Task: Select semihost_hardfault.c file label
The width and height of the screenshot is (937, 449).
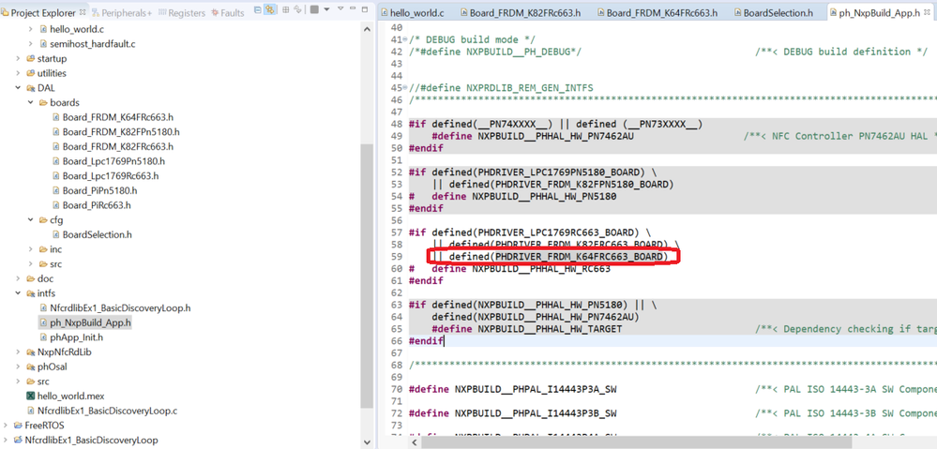Action: [x=93, y=43]
